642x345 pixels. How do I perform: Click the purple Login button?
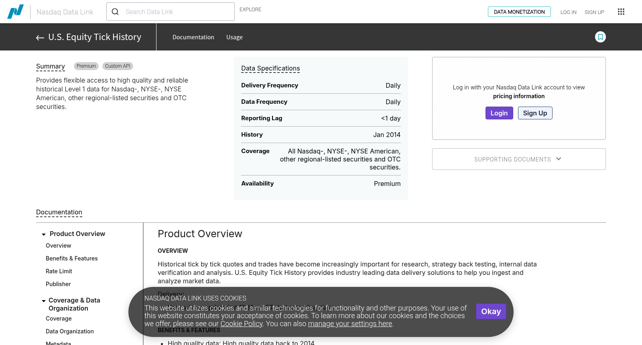point(499,113)
